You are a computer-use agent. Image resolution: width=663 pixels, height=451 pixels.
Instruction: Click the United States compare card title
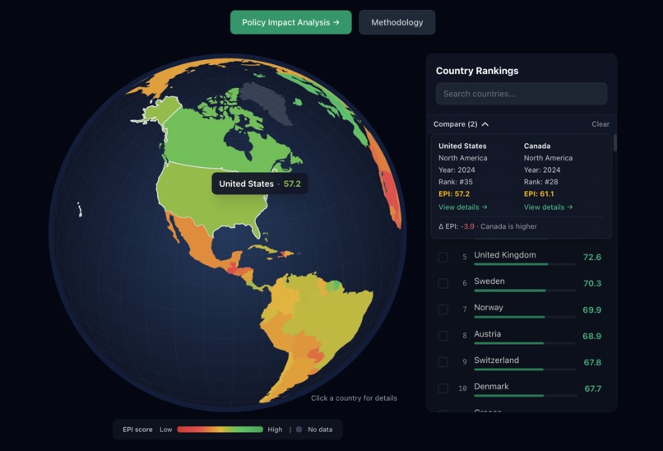[x=462, y=146]
